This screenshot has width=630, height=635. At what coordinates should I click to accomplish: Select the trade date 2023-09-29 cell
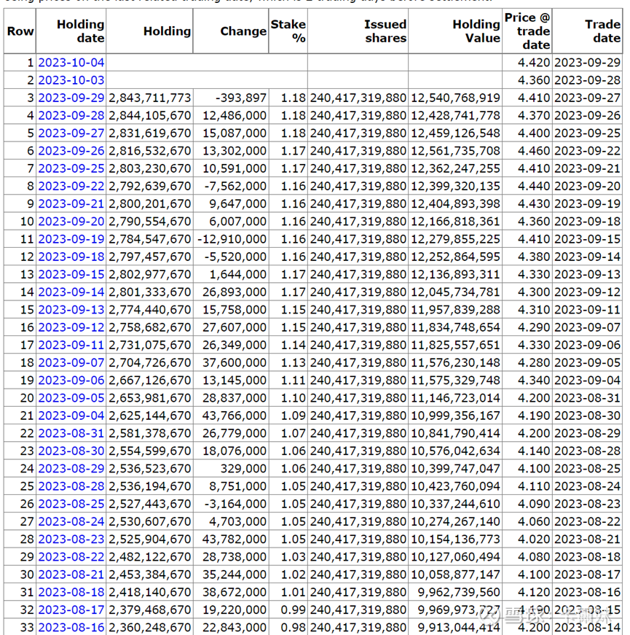pyautogui.click(x=587, y=63)
